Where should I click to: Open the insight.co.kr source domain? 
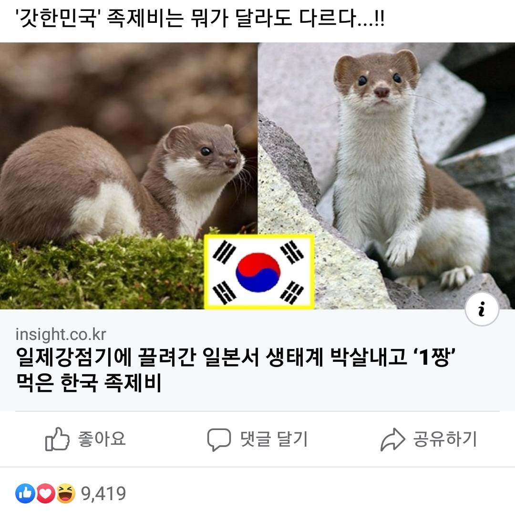61,334
